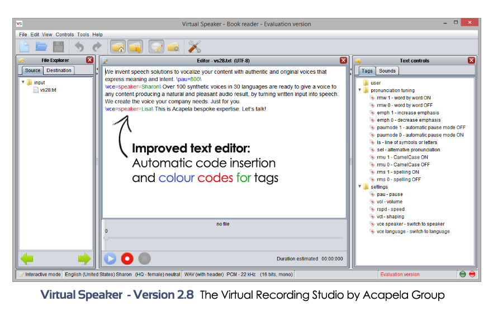
Task: Click the red status indicator in status bar
Action: pyautogui.click(x=472, y=274)
